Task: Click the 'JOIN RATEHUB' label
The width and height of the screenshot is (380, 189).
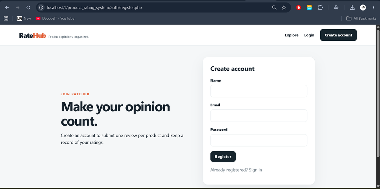Action: (75, 94)
